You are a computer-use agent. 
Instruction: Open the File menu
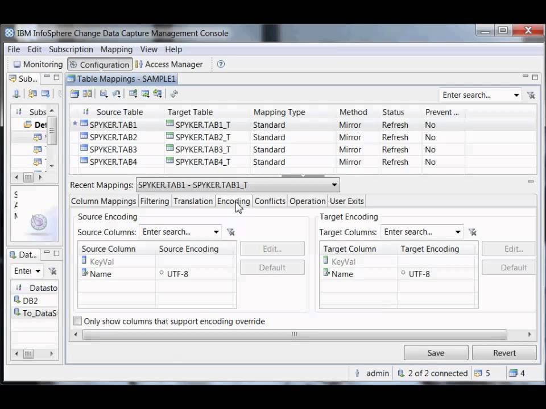coord(14,49)
